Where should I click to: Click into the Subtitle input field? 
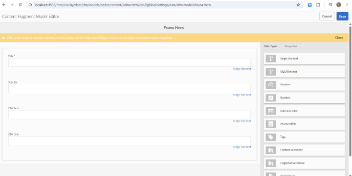[130, 88]
